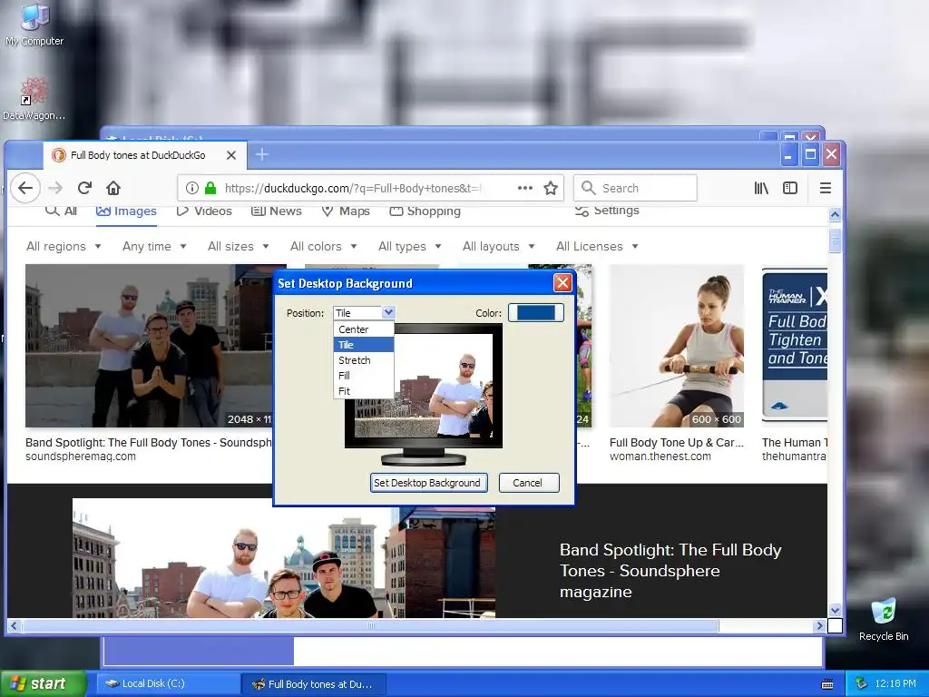
Task: Switch to the Shopping results tab
Action: (x=425, y=211)
